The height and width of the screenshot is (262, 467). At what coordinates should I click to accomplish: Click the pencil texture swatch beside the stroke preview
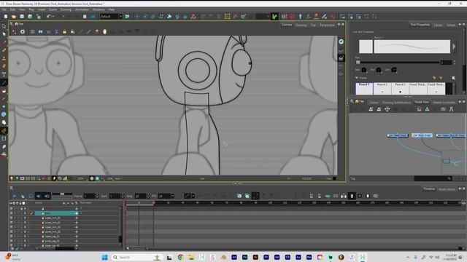(366, 47)
